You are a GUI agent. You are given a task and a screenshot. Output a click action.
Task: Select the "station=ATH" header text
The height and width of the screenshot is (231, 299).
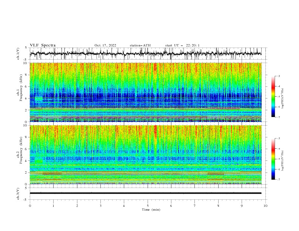tap(140, 45)
